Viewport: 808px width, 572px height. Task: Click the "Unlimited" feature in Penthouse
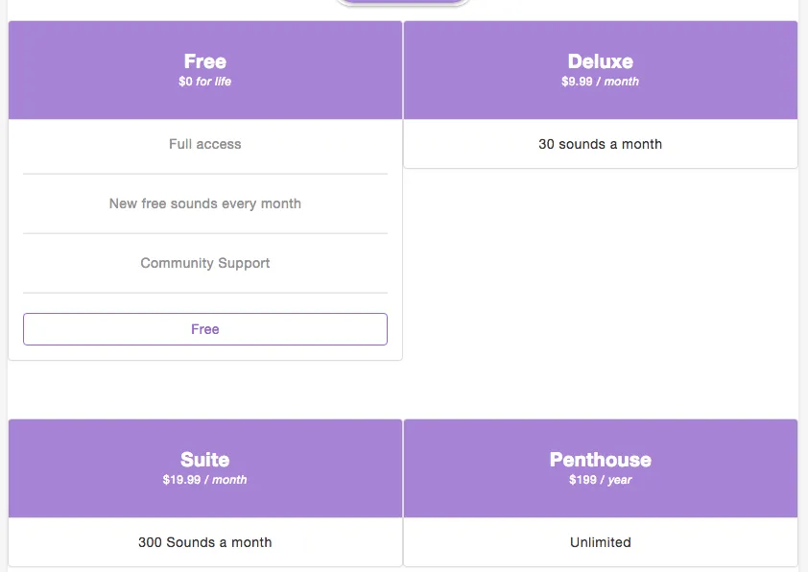pos(601,542)
